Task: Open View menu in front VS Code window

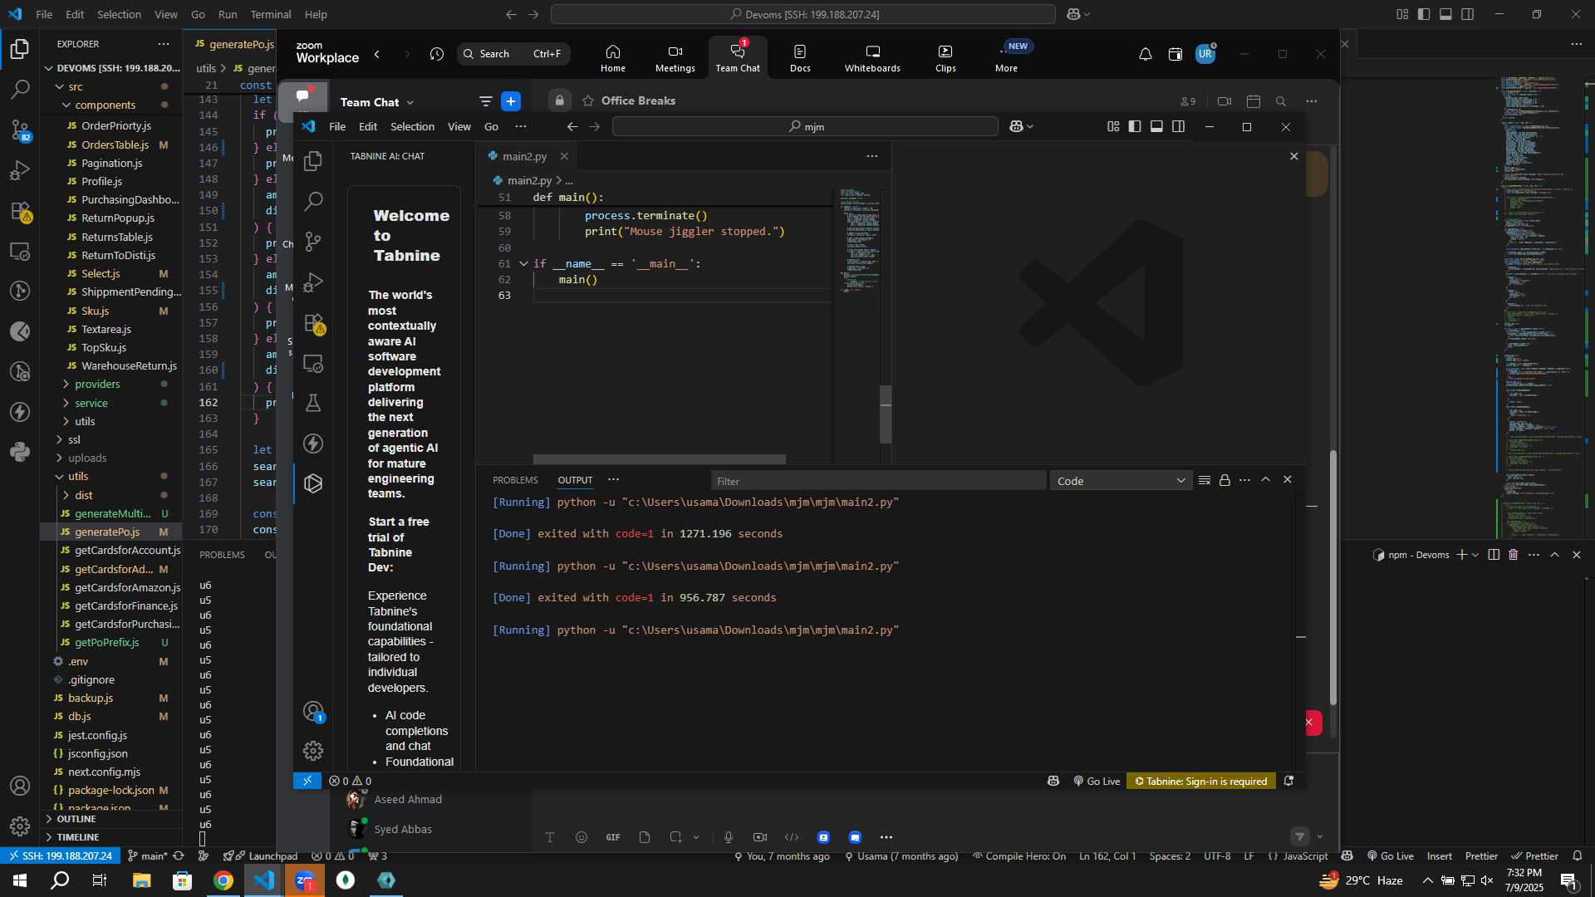Action: point(459,126)
